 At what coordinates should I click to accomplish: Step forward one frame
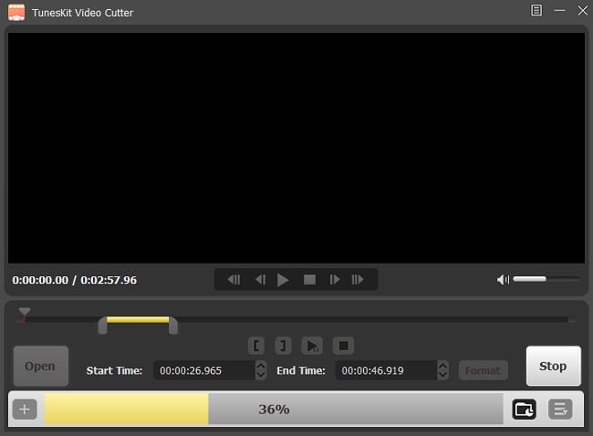(334, 279)
